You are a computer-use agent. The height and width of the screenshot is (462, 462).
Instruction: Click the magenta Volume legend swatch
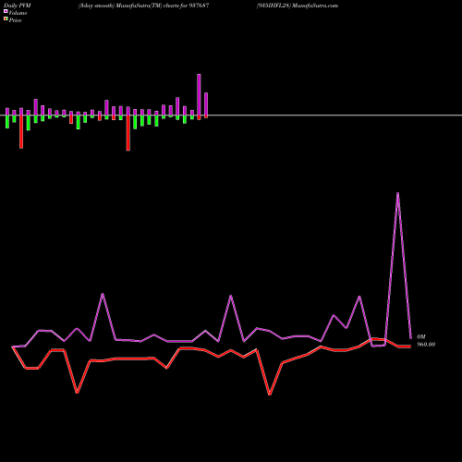pyautogui.click(x=6, y=11)
